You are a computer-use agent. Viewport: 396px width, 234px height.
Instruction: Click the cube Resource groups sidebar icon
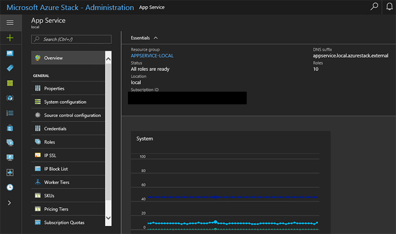(x=10, y=98)
